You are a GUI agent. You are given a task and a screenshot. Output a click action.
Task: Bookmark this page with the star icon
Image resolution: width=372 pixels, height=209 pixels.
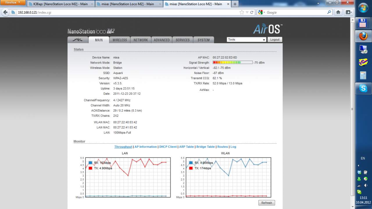[242, 12]
